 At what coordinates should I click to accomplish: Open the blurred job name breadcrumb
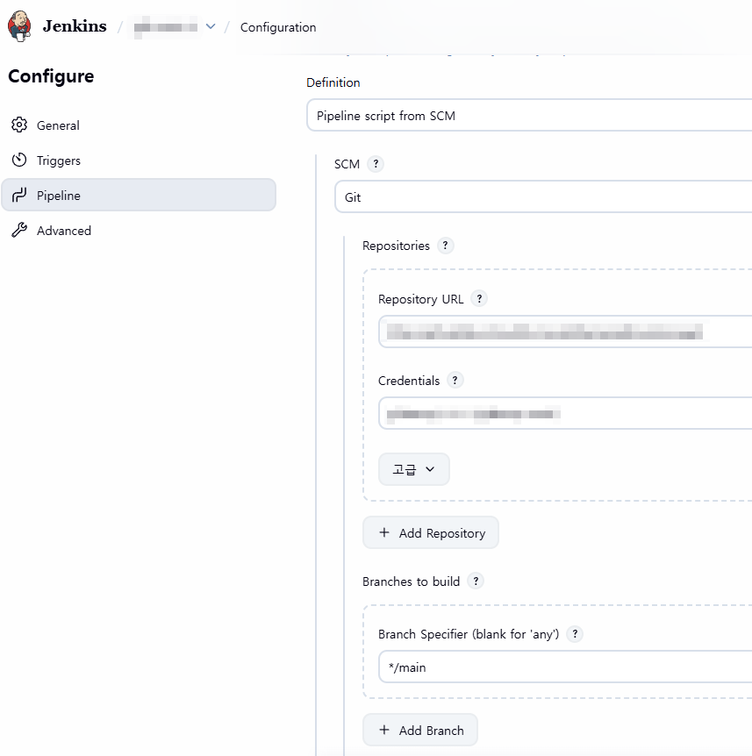[166, 27]
